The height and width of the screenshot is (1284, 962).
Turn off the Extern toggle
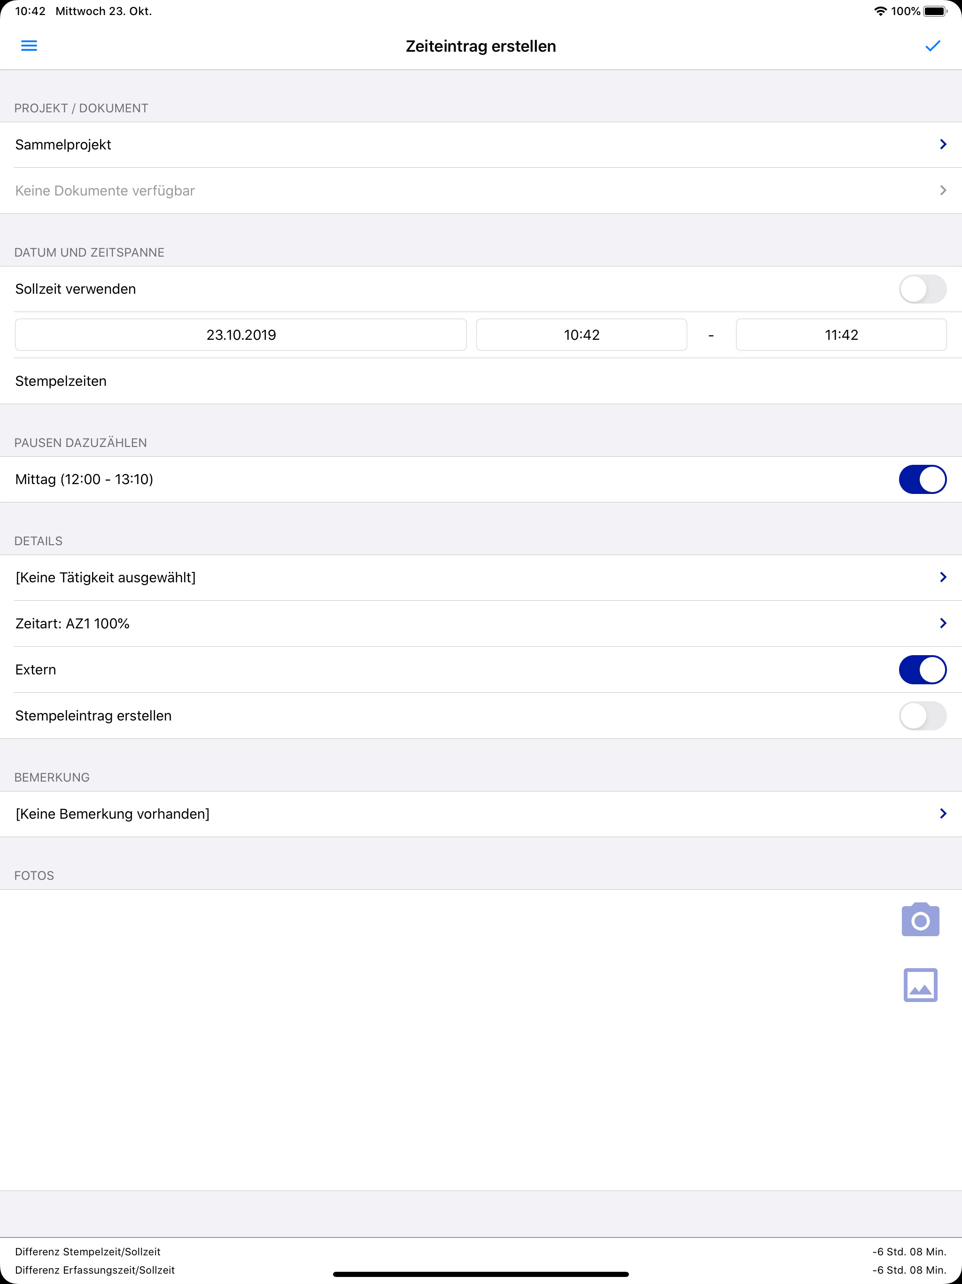click(x=923, y=669)
